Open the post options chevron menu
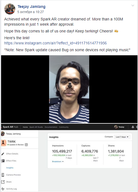 133,5
